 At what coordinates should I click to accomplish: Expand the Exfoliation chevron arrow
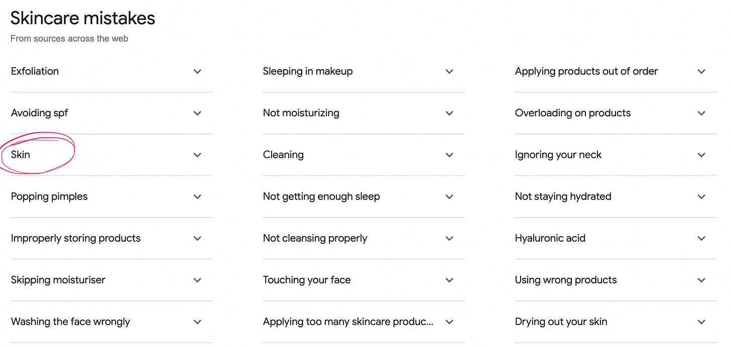tap(197, 72)
